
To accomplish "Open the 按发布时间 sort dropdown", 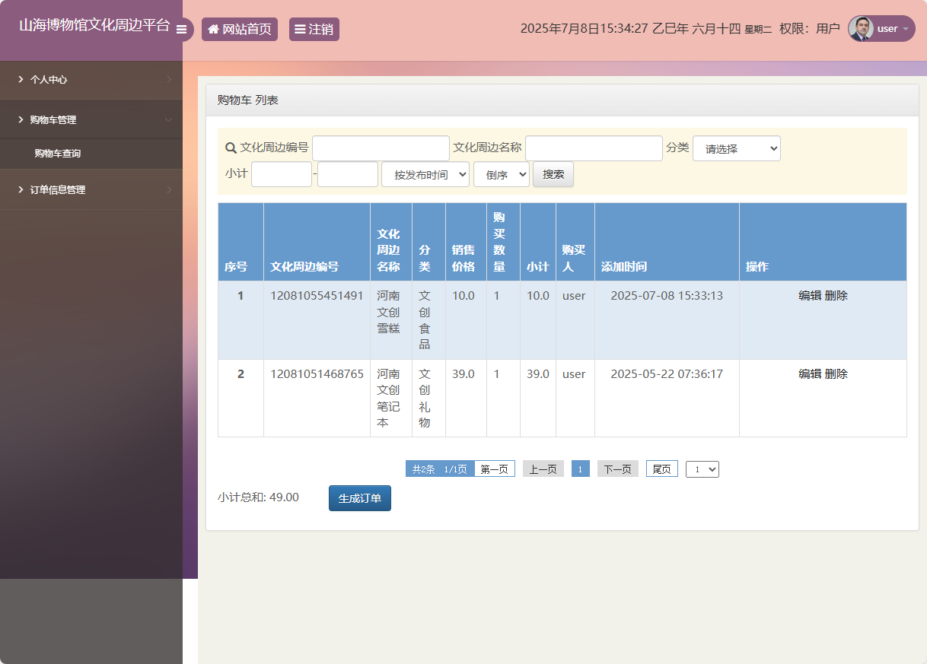I will (425, 174).
